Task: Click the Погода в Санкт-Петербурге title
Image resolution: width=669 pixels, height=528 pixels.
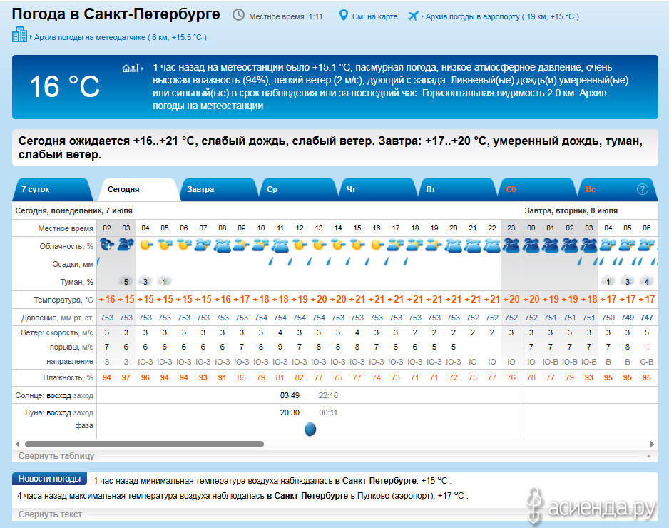Action: coord(116,14)
